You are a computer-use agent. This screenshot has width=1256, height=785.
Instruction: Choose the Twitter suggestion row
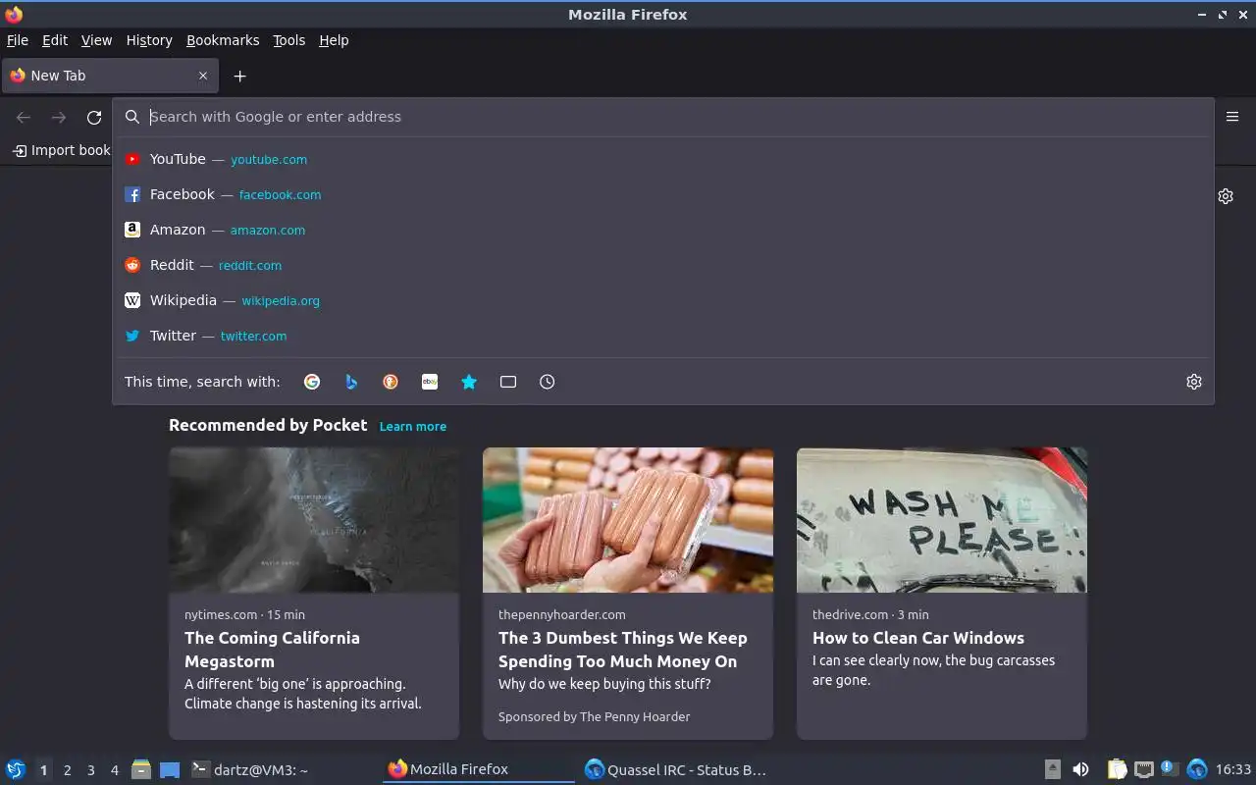pyautogui.click(x=663, y=336)
